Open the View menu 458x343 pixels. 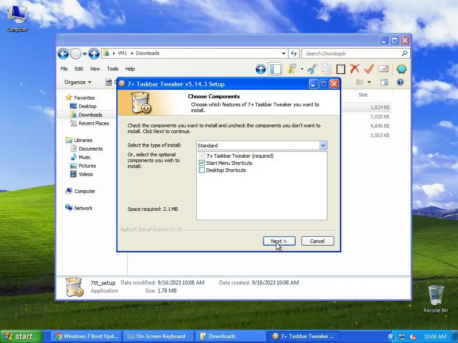click(x=95, y=69)
